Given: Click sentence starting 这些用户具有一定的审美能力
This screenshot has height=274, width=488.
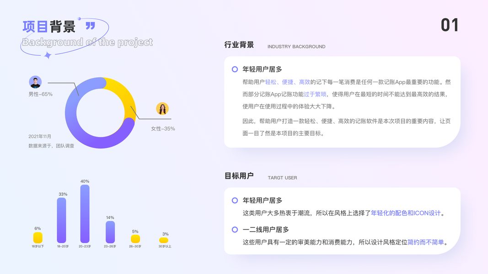Looking at the screenshot, I should point(345,242).
